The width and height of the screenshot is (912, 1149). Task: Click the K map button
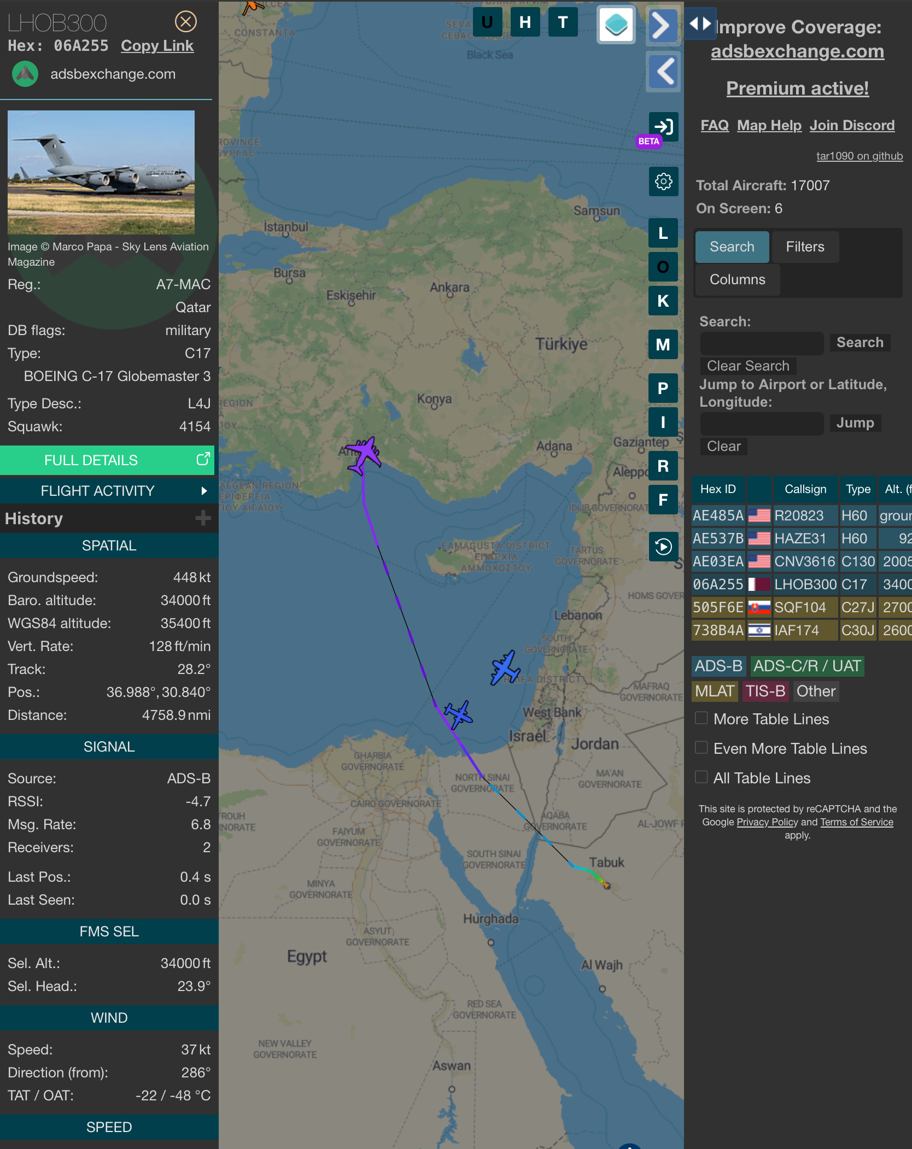pos(663,301)
